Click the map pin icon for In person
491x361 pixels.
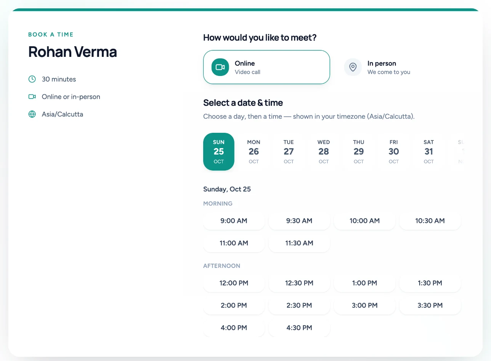click(353, 67)
